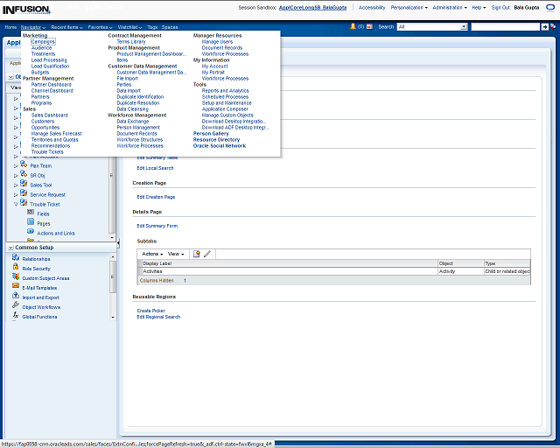Image resolution: width=560 pixels, height=448 pixels.
Task: Click the notifications bell icon
Action: pyautogui.click(x=352, y=27)
